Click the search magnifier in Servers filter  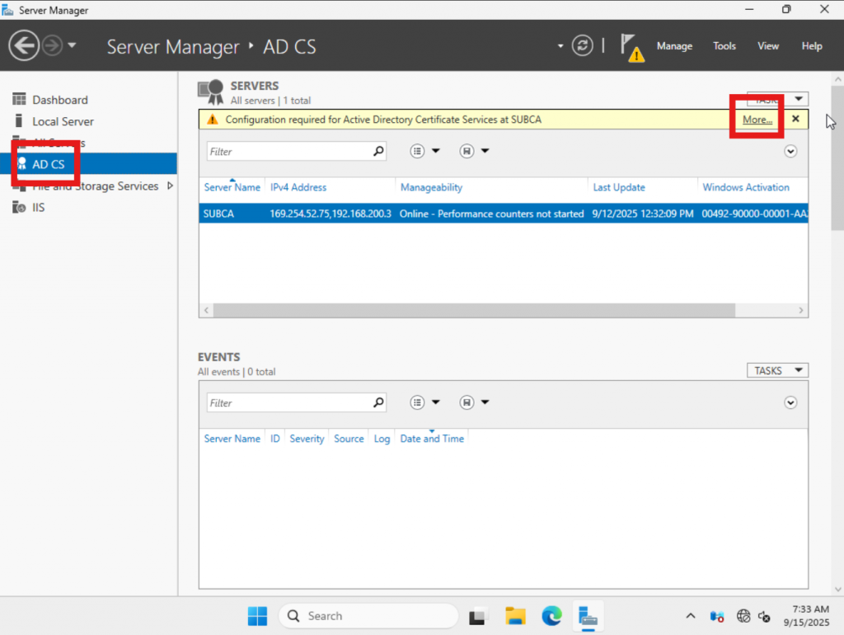378,151
